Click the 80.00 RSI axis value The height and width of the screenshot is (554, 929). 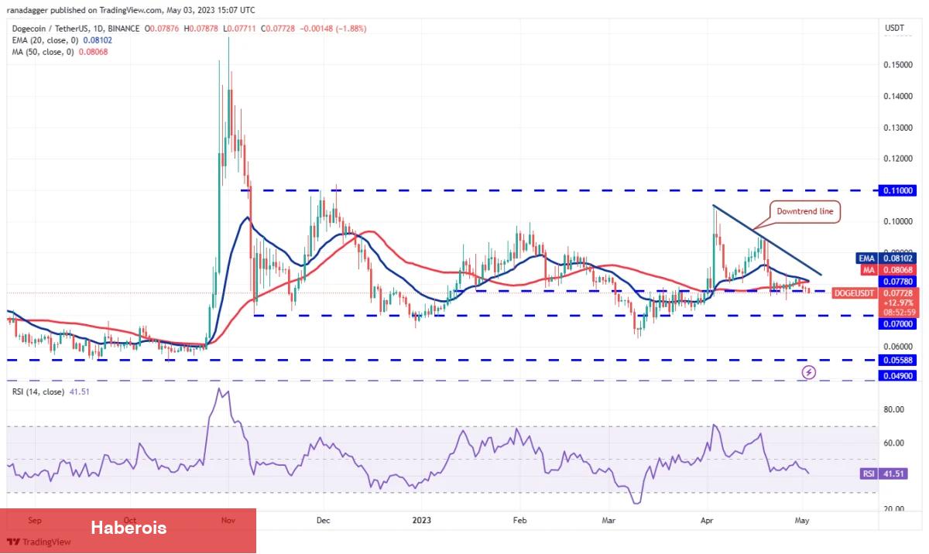[x=895, y=410]
